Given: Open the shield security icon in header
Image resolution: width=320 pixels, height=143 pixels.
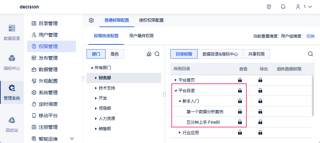Looking at the screenshot, I should (269, 7).
